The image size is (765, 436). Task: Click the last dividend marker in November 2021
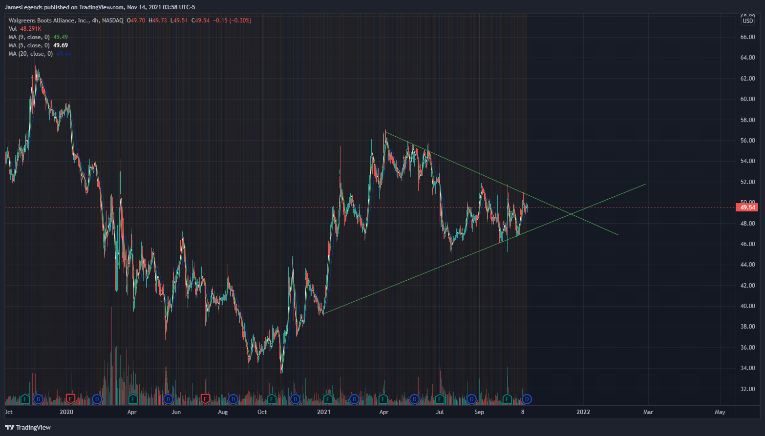pos(527,399)
